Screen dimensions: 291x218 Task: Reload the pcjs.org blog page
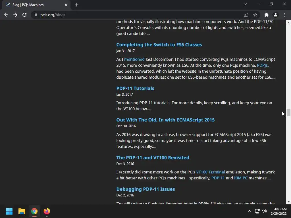click(x=24, y=15)
